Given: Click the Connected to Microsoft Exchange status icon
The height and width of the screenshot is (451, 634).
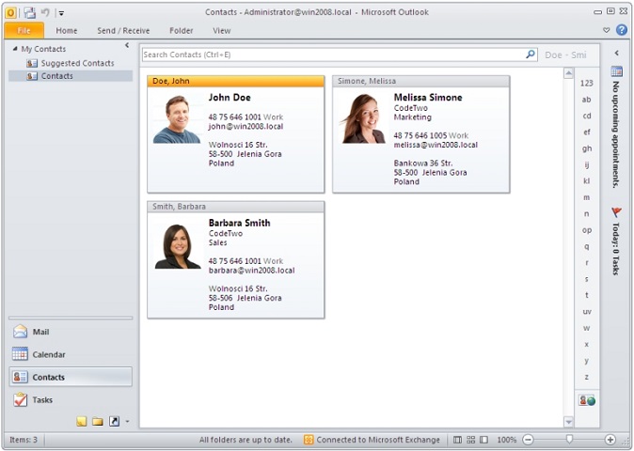Looking at the screenshot, I should pos(309,440).
